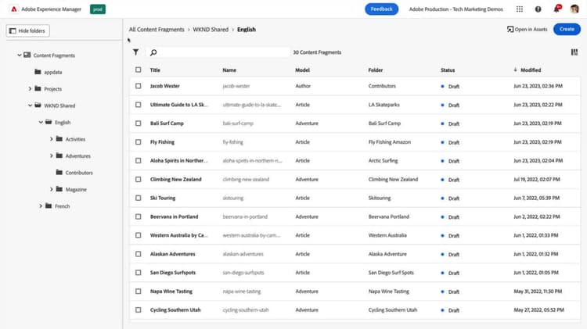Click the WKND Shared folder icon

[38, 105]
